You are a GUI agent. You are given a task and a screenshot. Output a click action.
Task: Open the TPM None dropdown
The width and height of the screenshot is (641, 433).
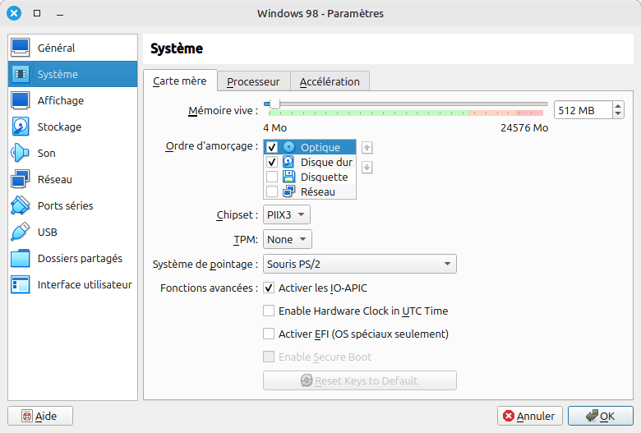coord(288,239)
